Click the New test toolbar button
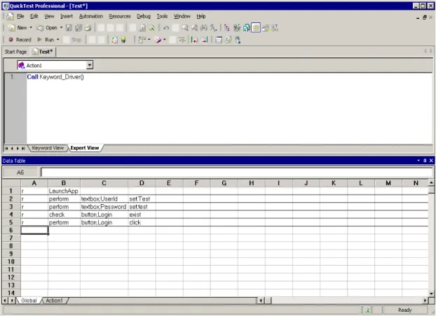436x316 pixels. click(18, 28)
